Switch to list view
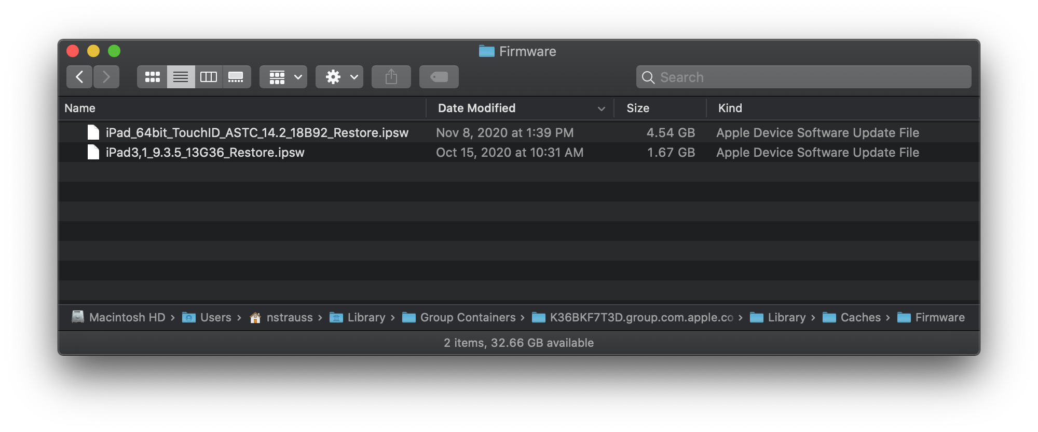The width and height of the screenshot is (1038, 432). point(181,77)
